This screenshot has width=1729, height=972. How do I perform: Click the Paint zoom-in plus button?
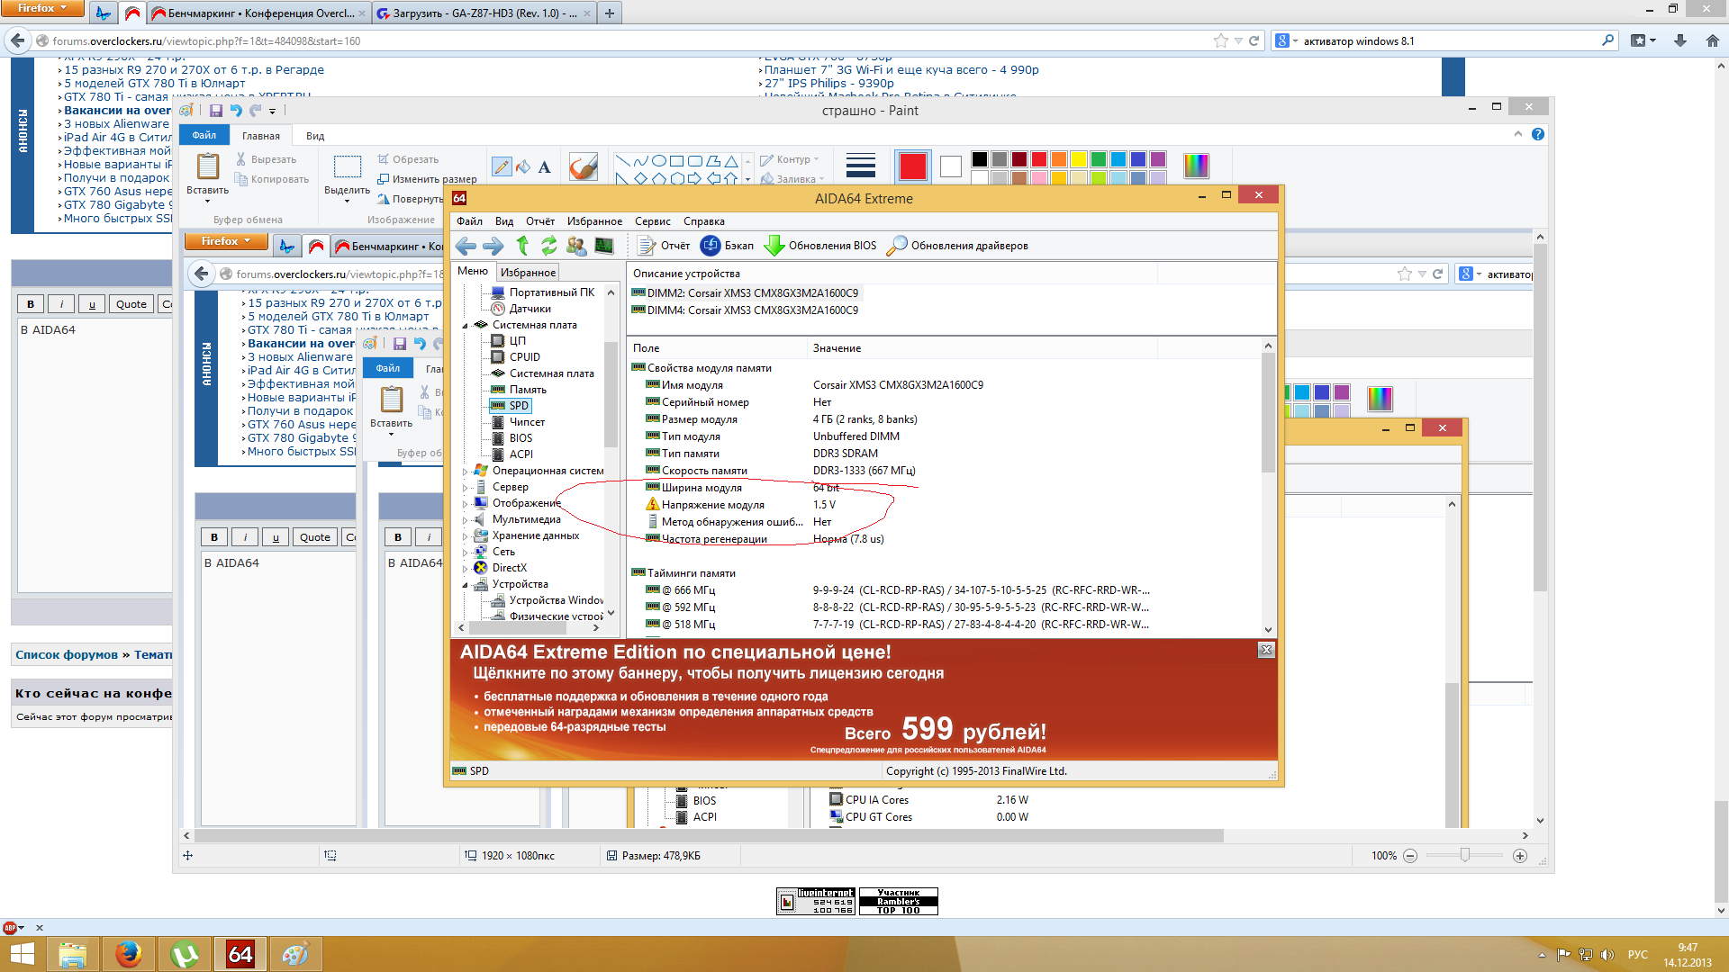(x=1520, y=856)
